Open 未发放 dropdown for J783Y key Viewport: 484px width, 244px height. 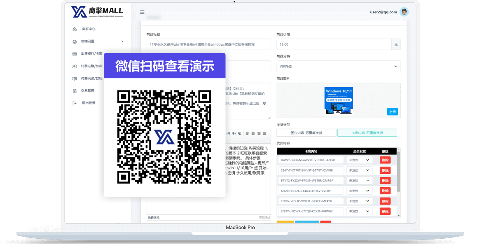[359, 212]
